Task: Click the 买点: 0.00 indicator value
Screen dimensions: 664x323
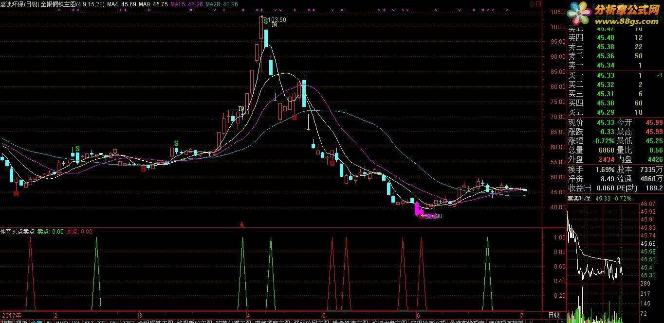Action: 79,232
